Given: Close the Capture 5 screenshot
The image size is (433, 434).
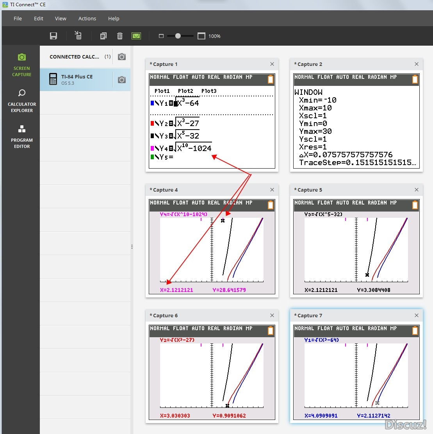Looking at the screenshot, I should [416, 190].
